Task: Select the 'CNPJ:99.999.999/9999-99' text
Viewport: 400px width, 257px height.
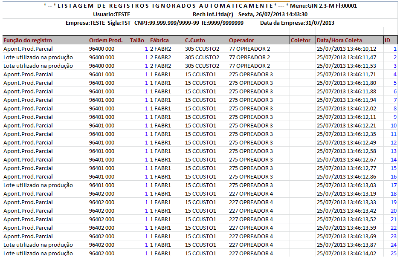Action: click(x=167, y=23)
